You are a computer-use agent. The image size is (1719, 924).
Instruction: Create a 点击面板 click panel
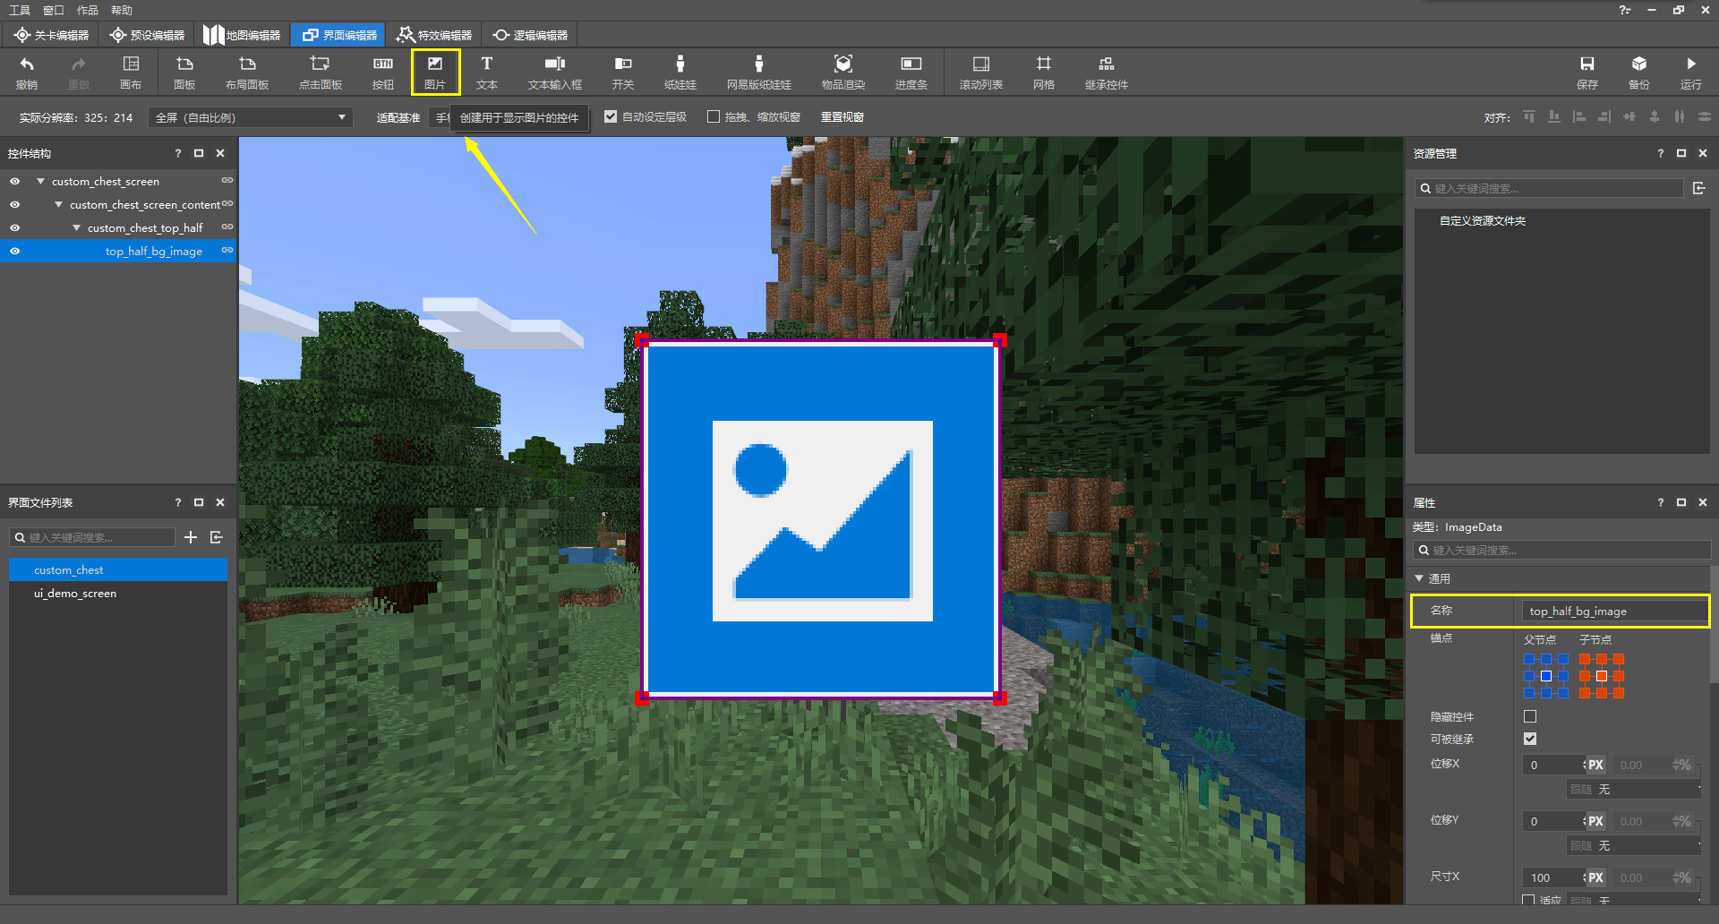[321, 73]
